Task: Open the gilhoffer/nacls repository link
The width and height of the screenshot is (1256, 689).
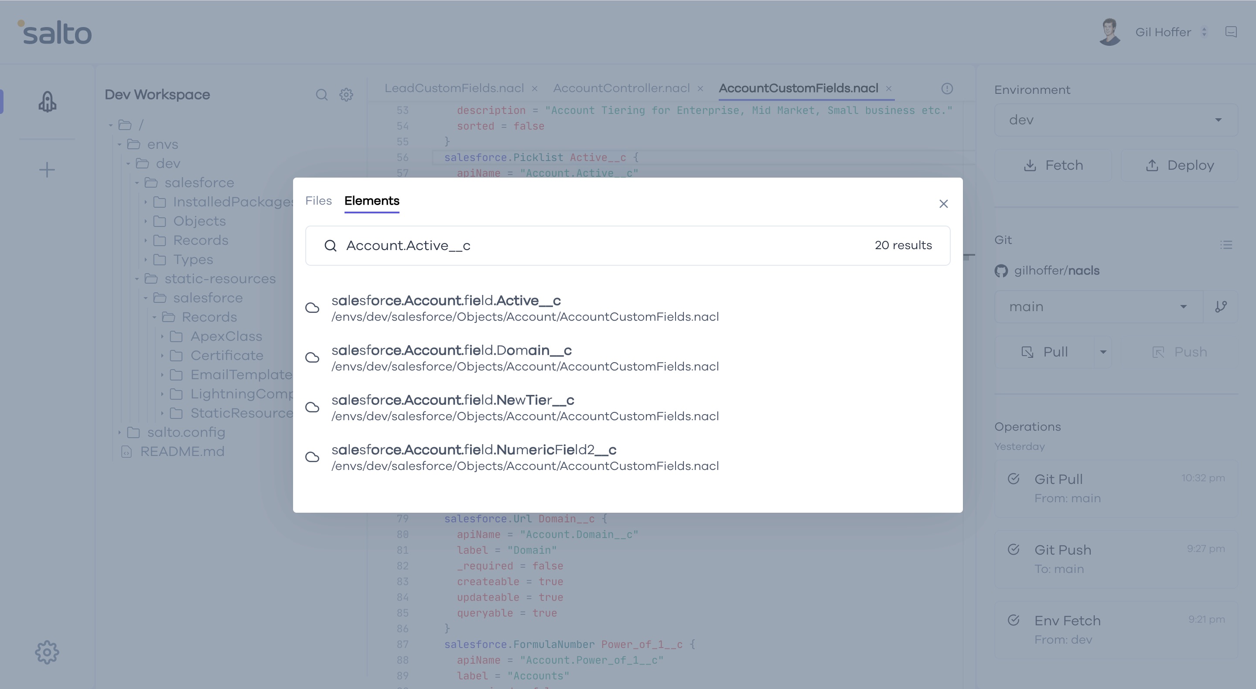Action: pos(1057,271)
